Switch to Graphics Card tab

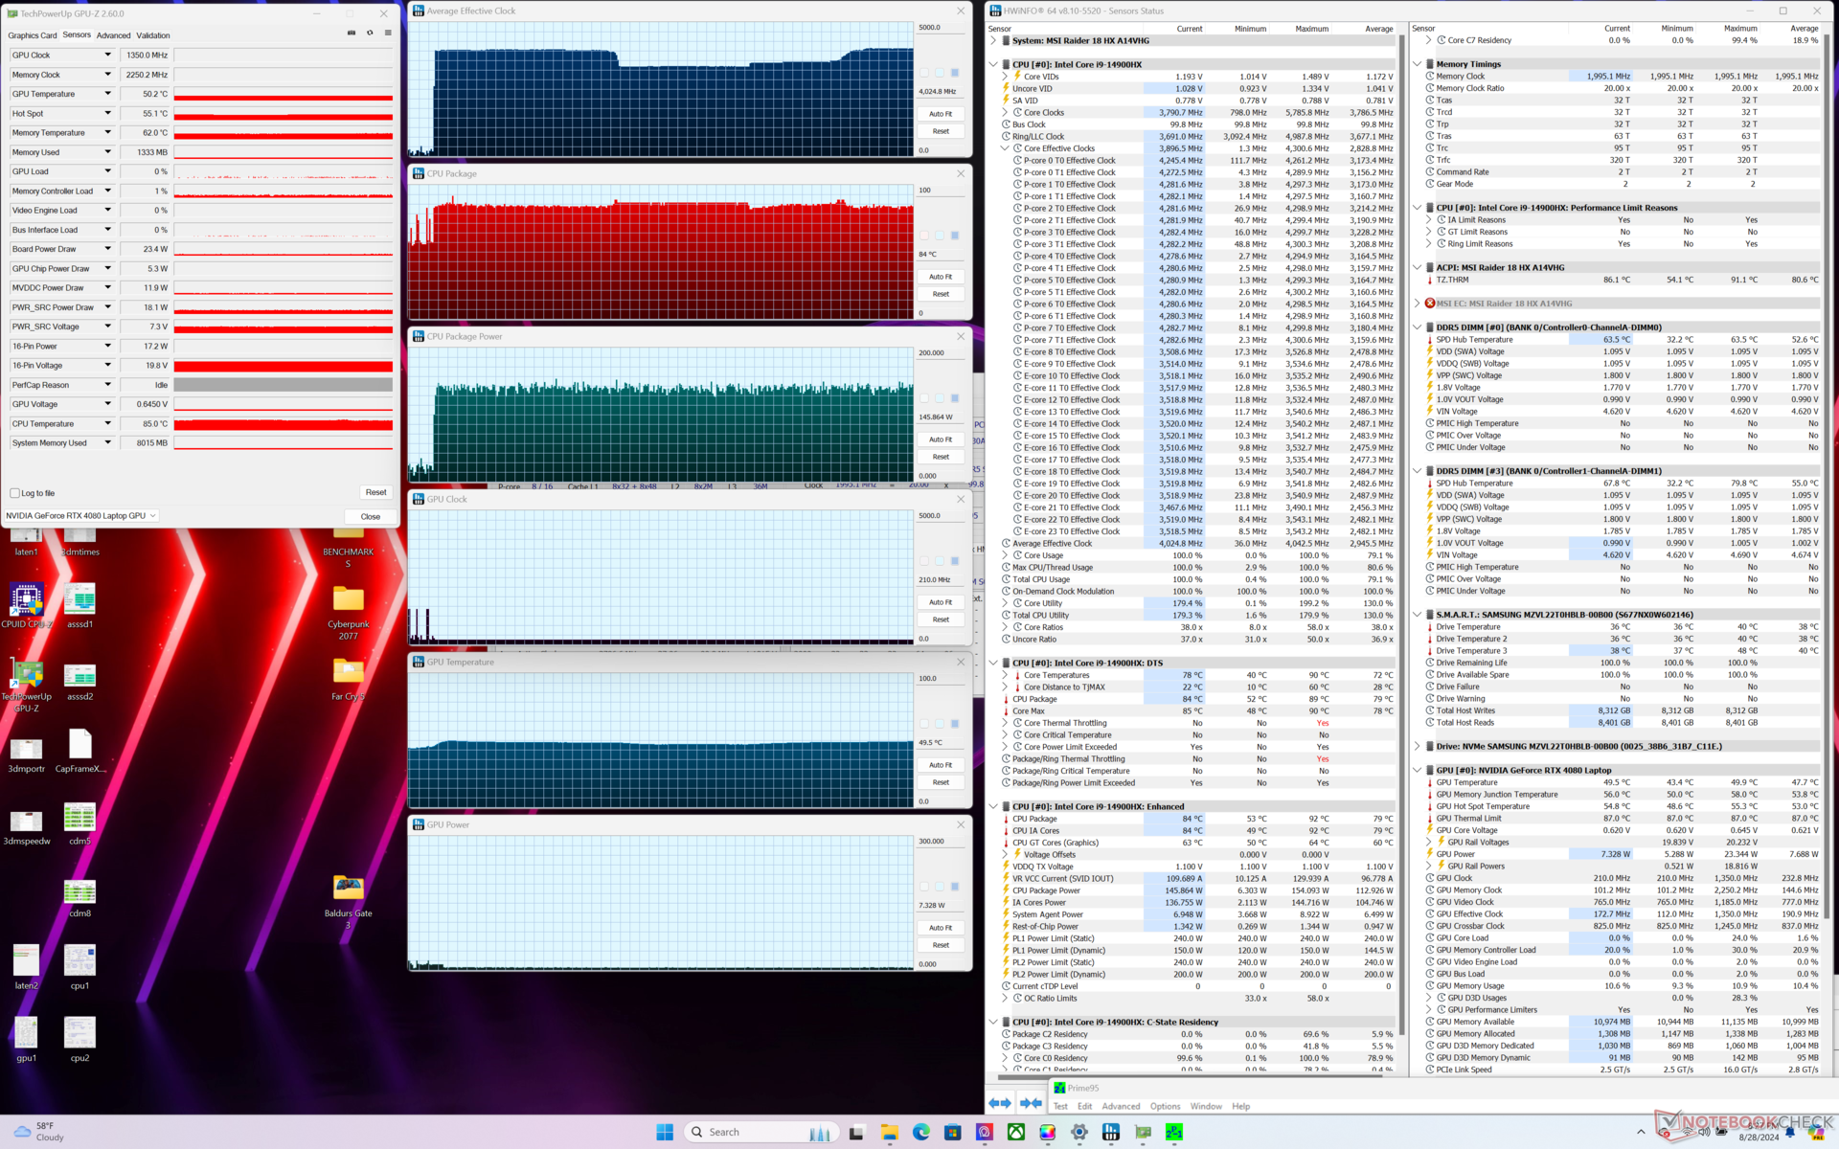coord(33,35)
